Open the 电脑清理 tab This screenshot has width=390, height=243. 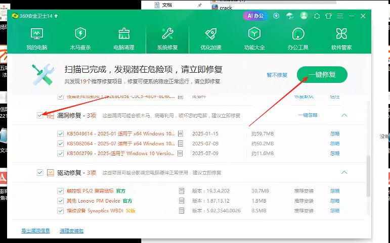pyautogui.click(x=124, y=39)
